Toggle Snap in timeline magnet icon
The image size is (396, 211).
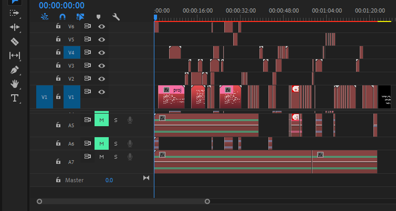(62, 17)
